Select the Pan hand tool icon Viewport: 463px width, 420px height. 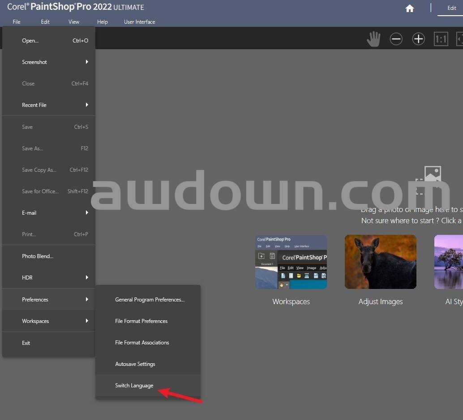(x=373, y=39)
